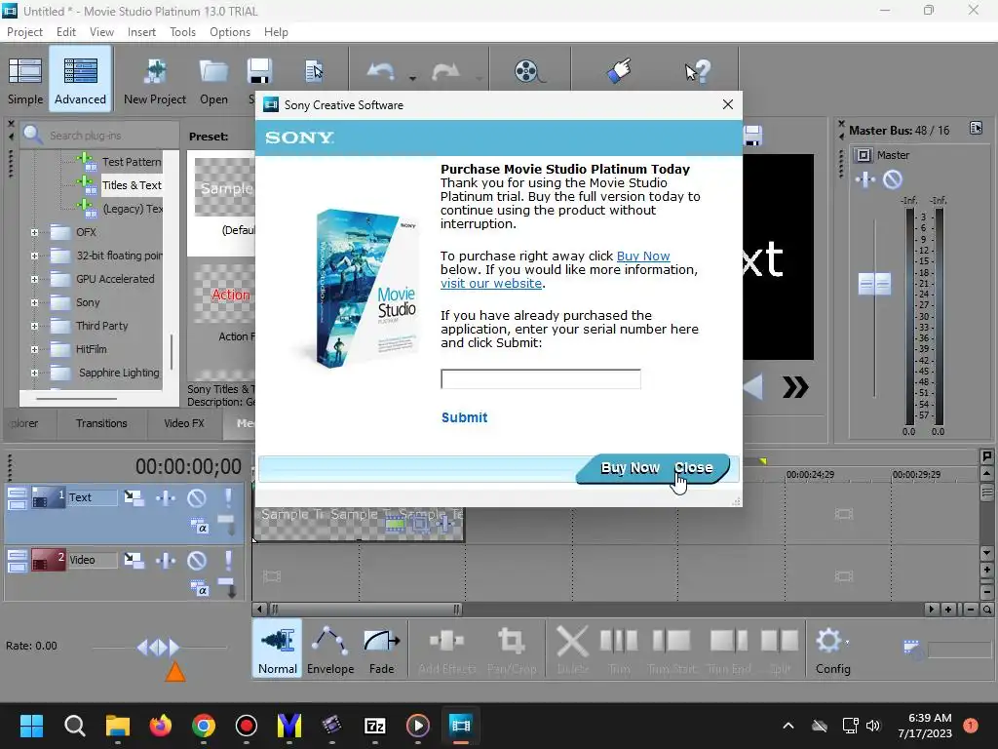Open the Insert menu
The width and height of the screenshot is (998, 749).
click(141, 32)
